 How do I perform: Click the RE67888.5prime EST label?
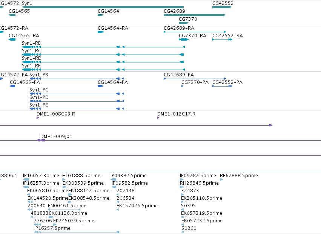point(239,176)
